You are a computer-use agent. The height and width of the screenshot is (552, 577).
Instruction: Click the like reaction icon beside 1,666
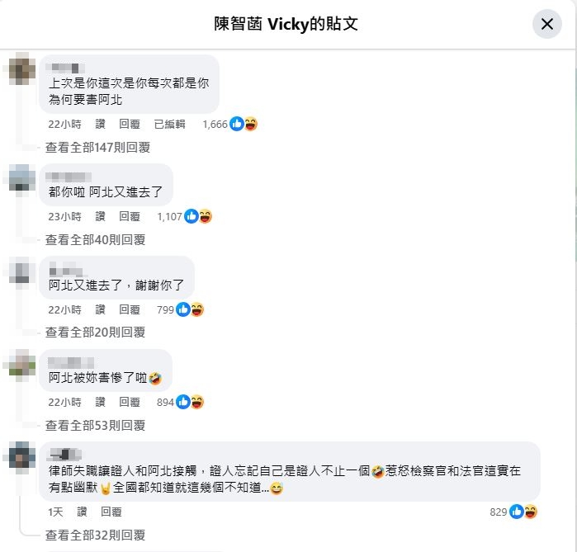click(237, 124)
